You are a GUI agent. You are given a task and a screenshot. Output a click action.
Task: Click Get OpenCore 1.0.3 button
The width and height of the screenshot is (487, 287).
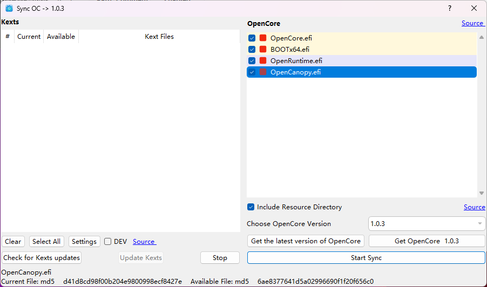tap(427, 241)
